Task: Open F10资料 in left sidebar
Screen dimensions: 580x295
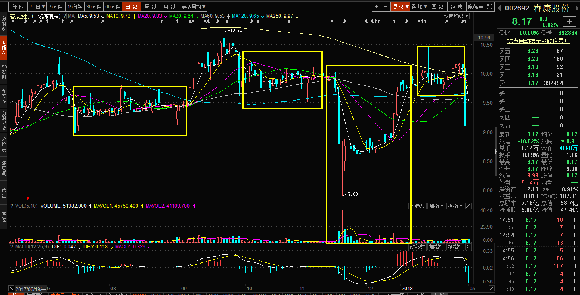Action: tap(4, 72)
